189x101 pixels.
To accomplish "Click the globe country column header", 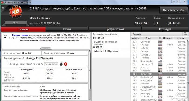I will coord(160,38).
